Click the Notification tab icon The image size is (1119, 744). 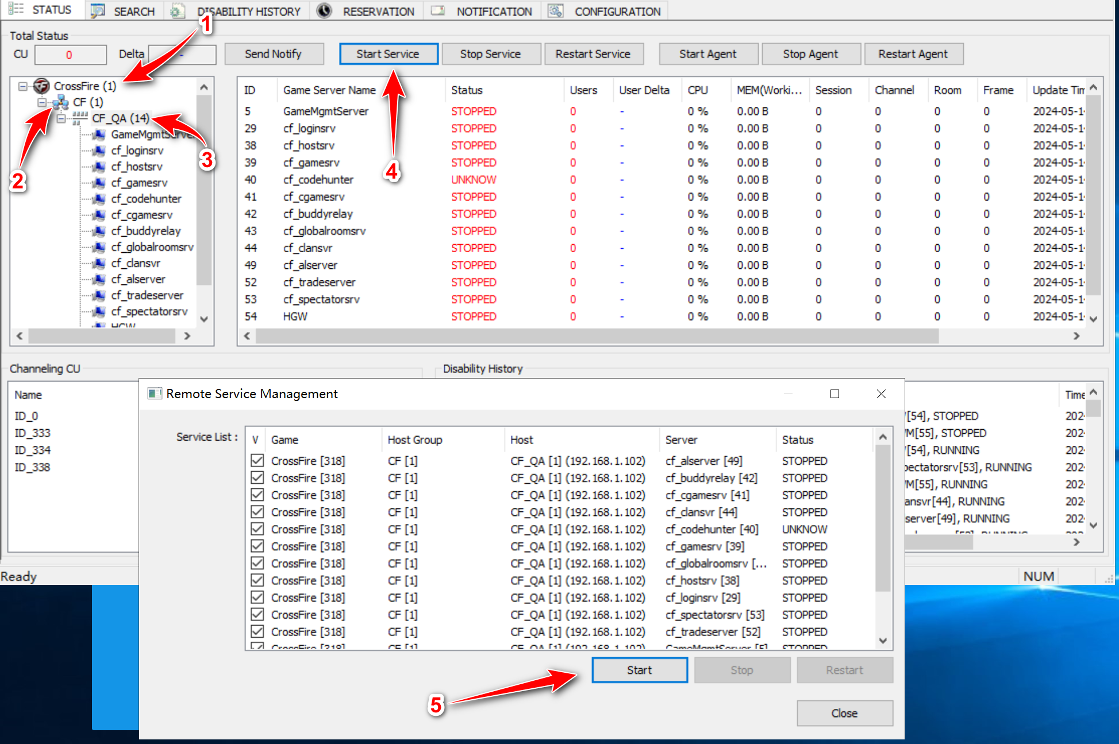pos(438,11)
